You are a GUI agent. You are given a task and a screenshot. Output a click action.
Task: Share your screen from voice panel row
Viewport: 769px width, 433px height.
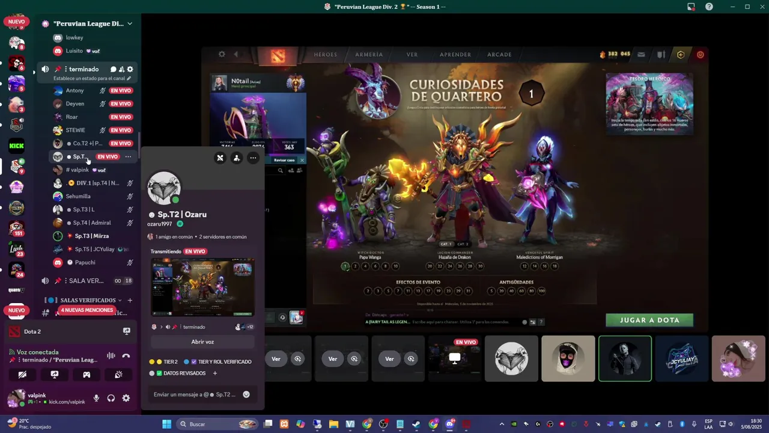(55, 374)
